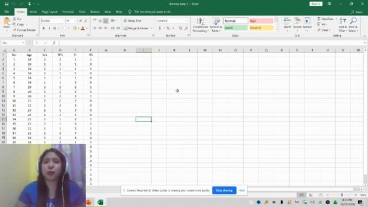Open the notification center in the system tray

(x=361, y=202)
